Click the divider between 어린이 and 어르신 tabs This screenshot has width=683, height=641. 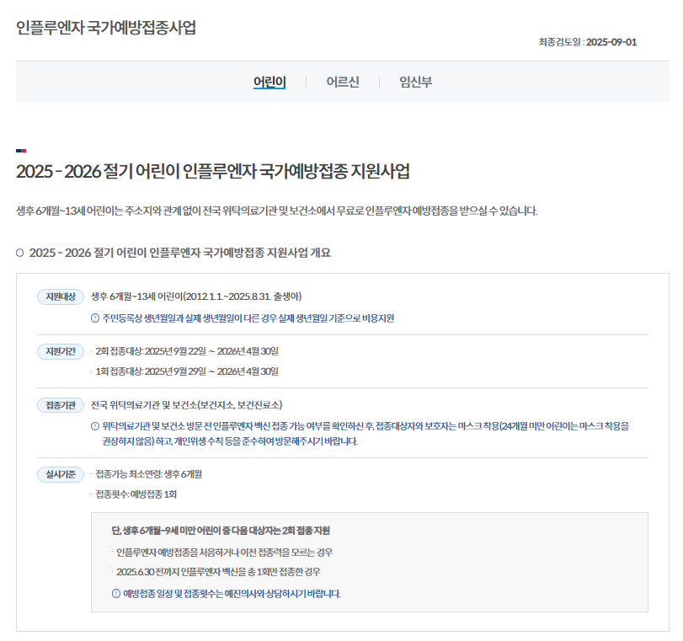point(305,83)
